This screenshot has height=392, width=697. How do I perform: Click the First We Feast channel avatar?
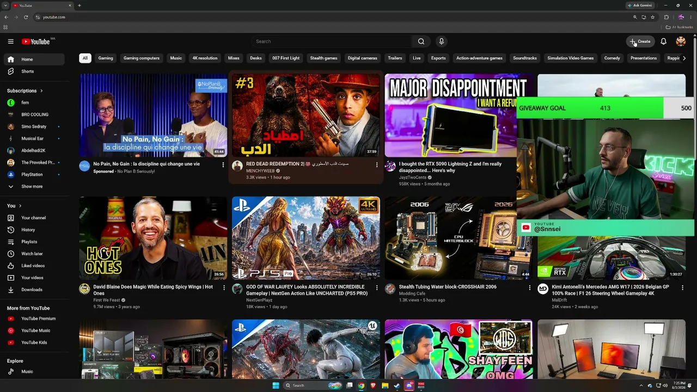pos(84,289)
